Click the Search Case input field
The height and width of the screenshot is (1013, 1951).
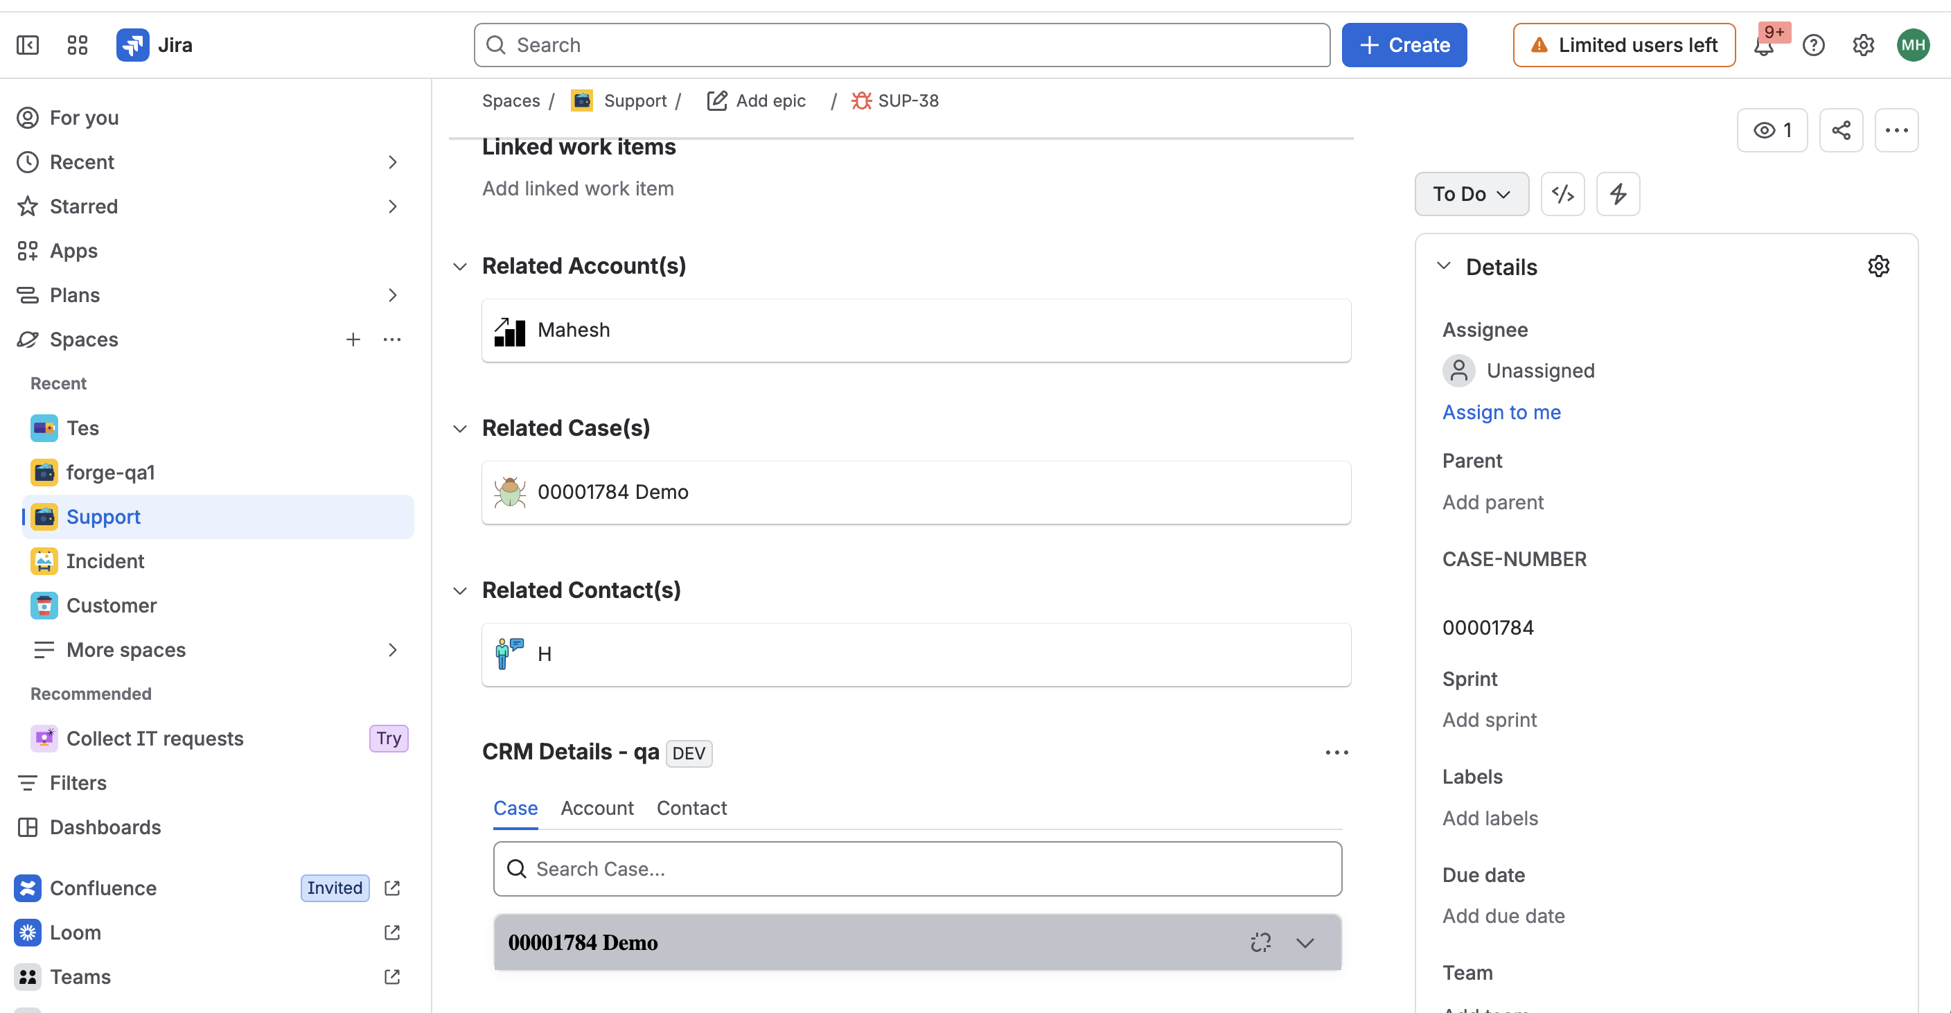tap(917, 869)
